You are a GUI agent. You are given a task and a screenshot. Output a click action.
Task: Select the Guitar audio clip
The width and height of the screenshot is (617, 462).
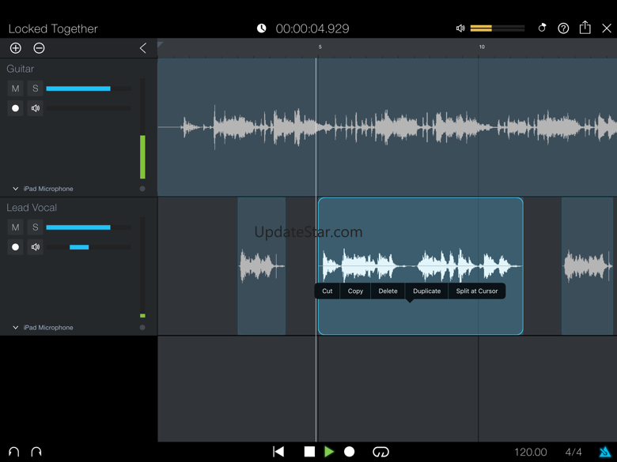[387, 127]
